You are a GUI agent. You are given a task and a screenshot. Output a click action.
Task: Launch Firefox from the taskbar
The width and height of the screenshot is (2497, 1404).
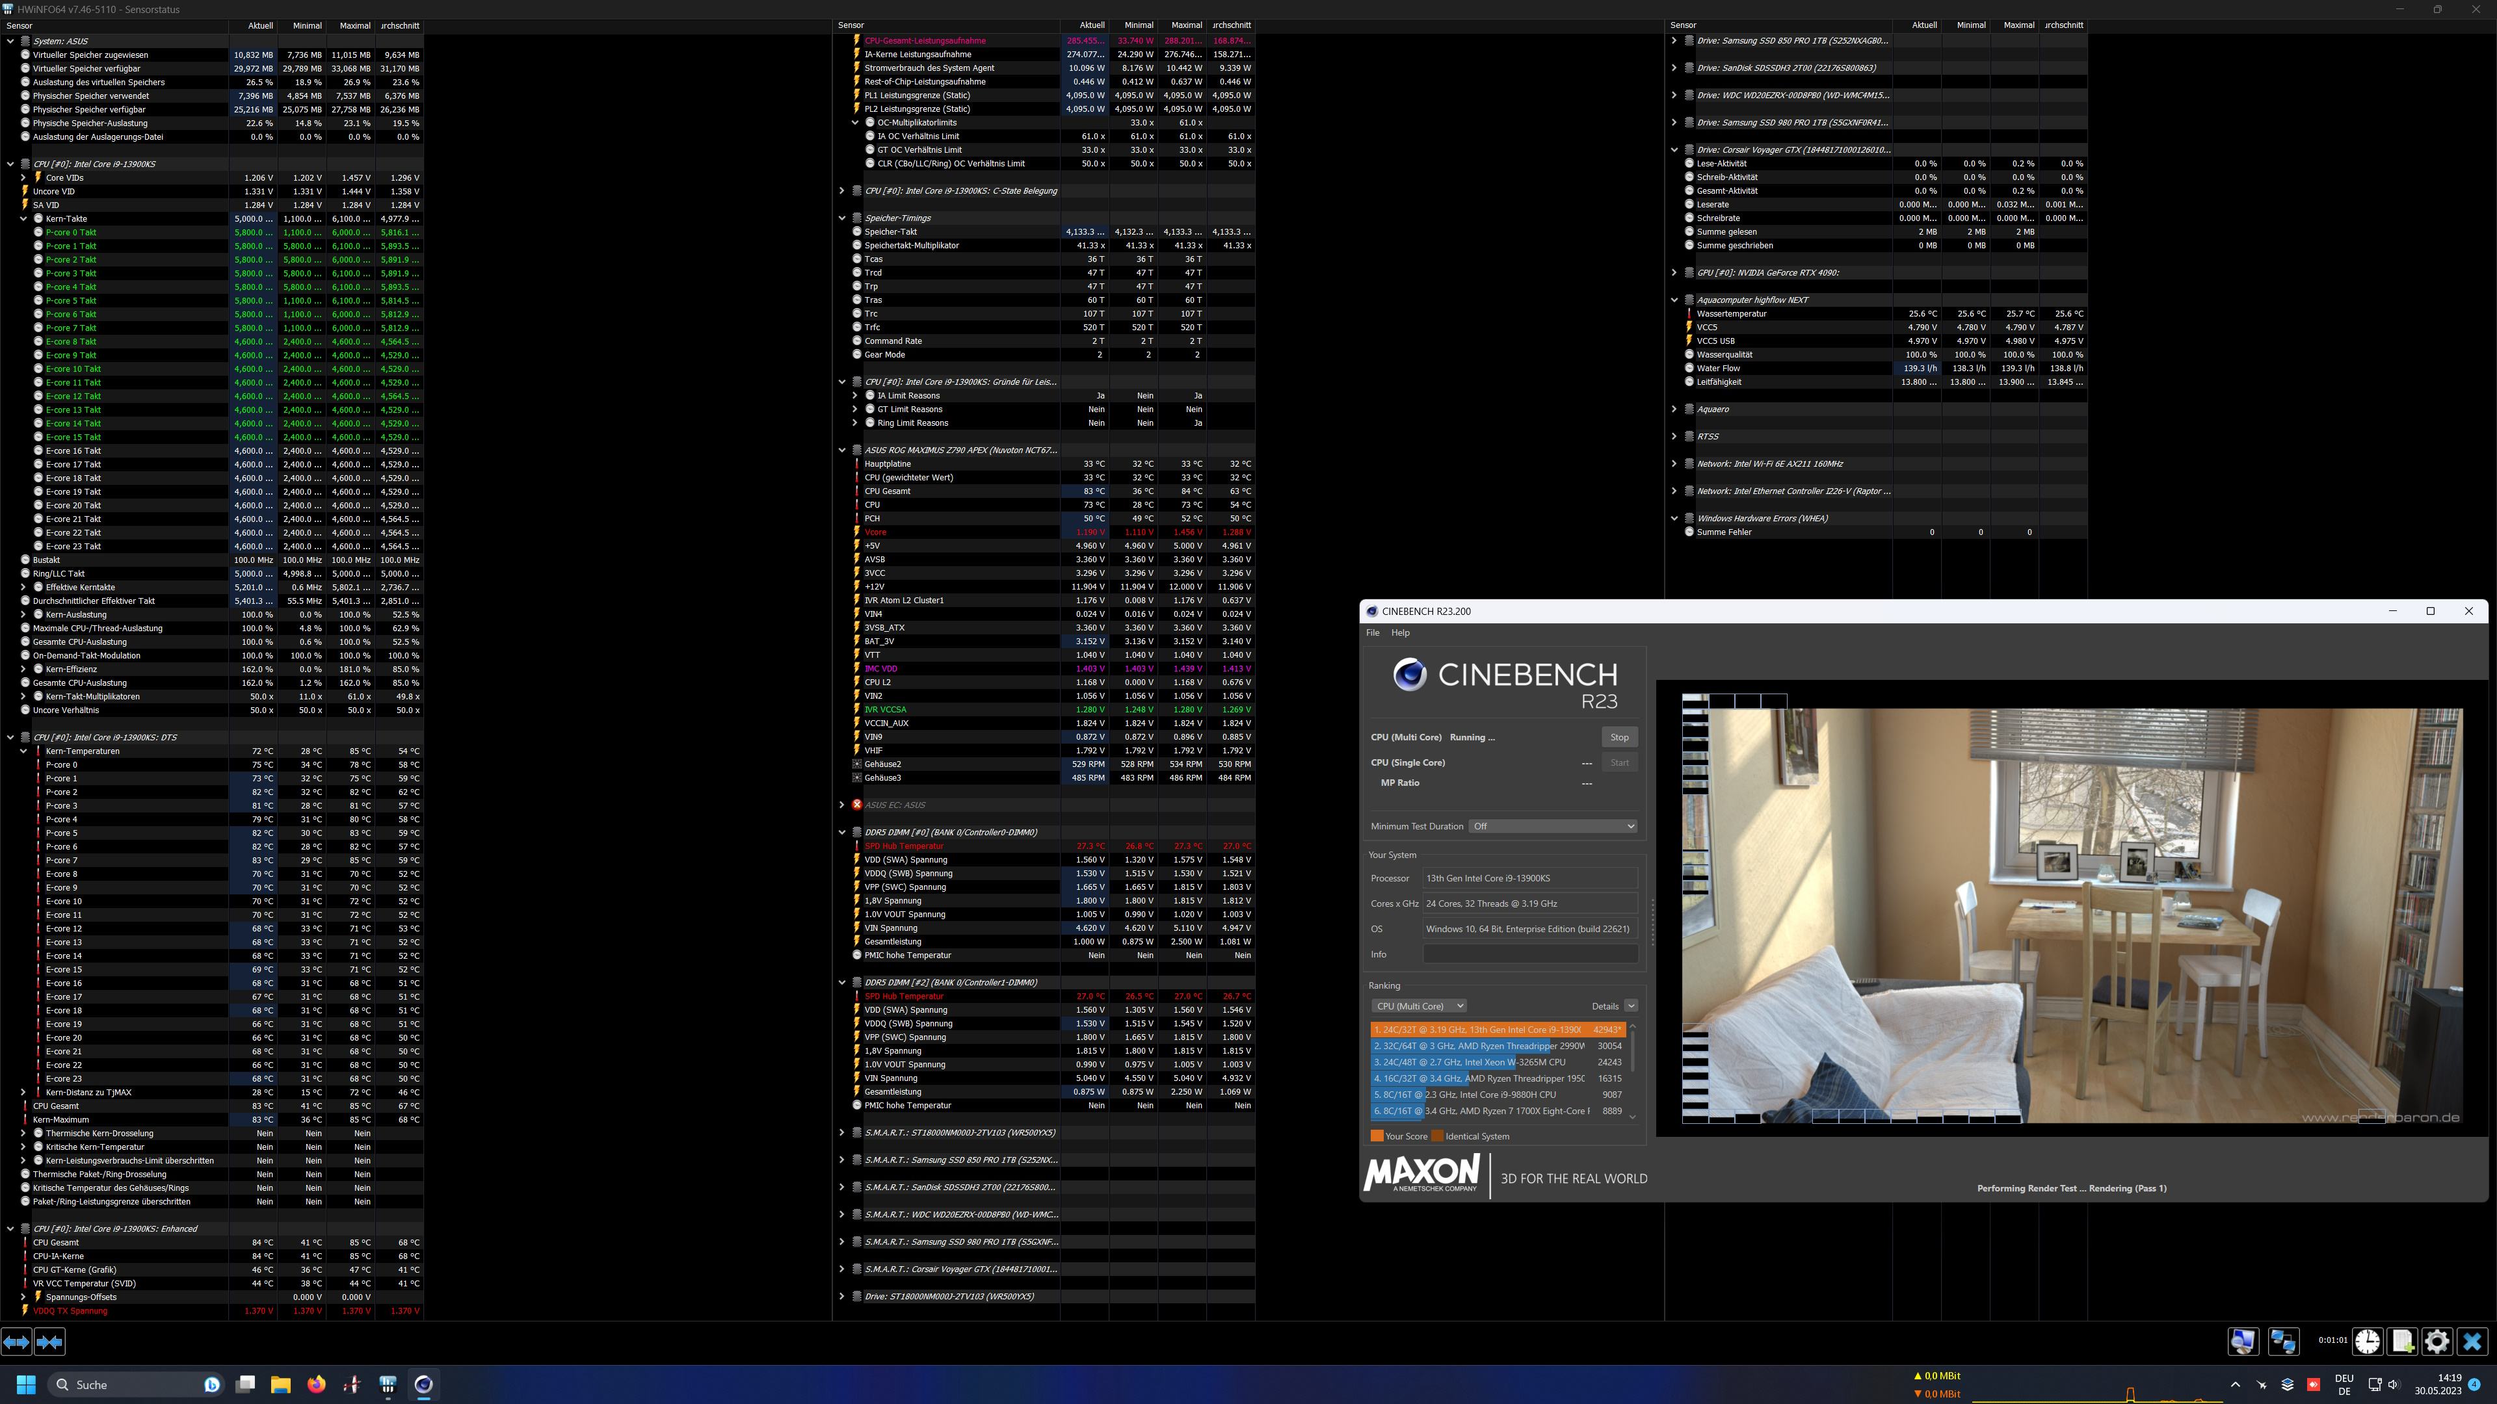coord(316,1384)
